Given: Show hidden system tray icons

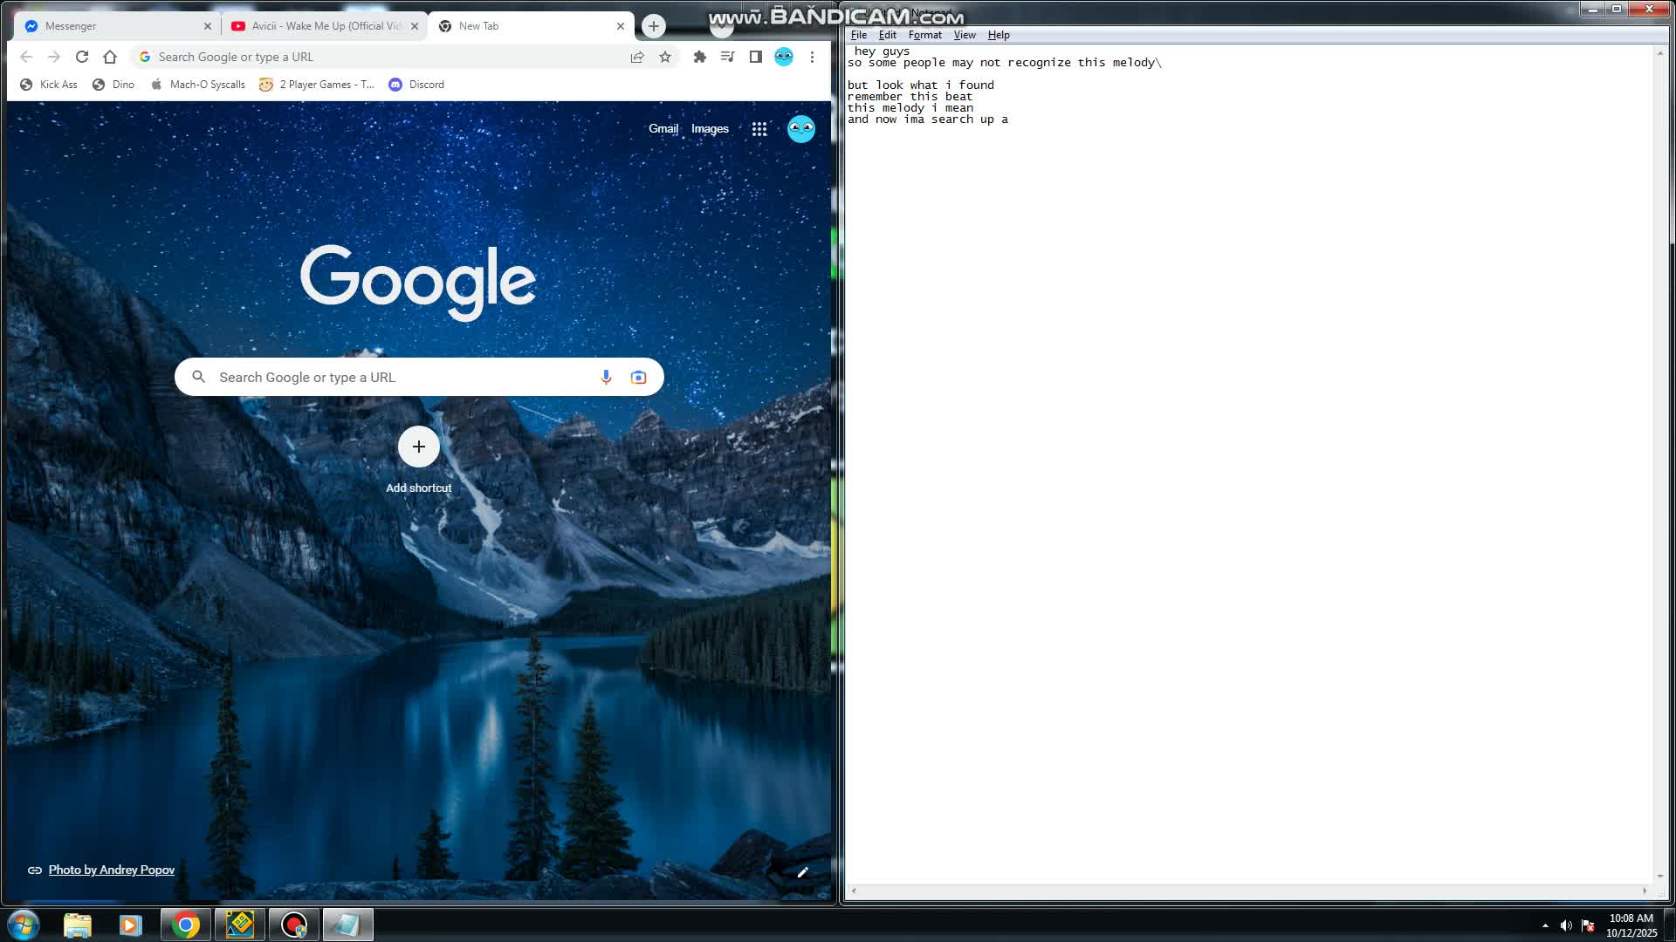Looking at the screenshot, I should coord(1545,925).
